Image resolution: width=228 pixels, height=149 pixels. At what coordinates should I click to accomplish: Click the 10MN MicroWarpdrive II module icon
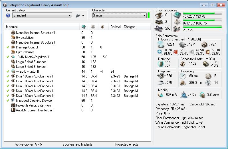click(x=13, y=57)
